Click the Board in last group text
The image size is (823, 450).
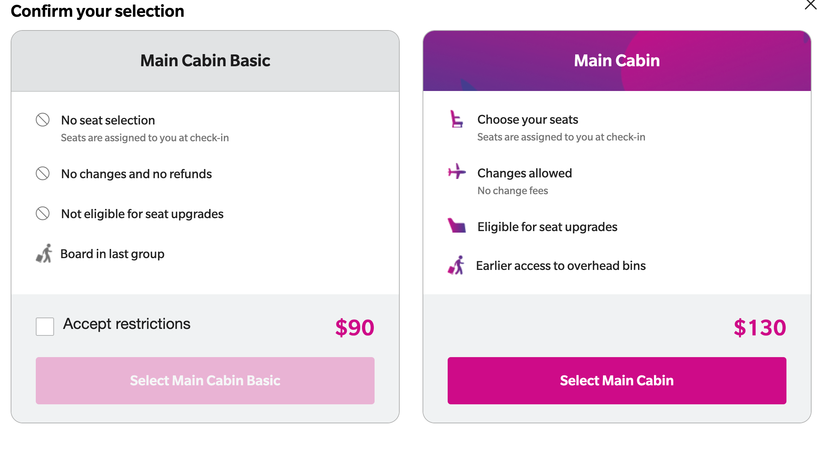[x=112, y=254]
